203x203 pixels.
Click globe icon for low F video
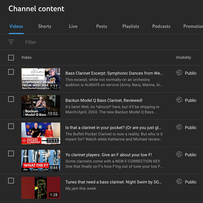click(179, 154)
